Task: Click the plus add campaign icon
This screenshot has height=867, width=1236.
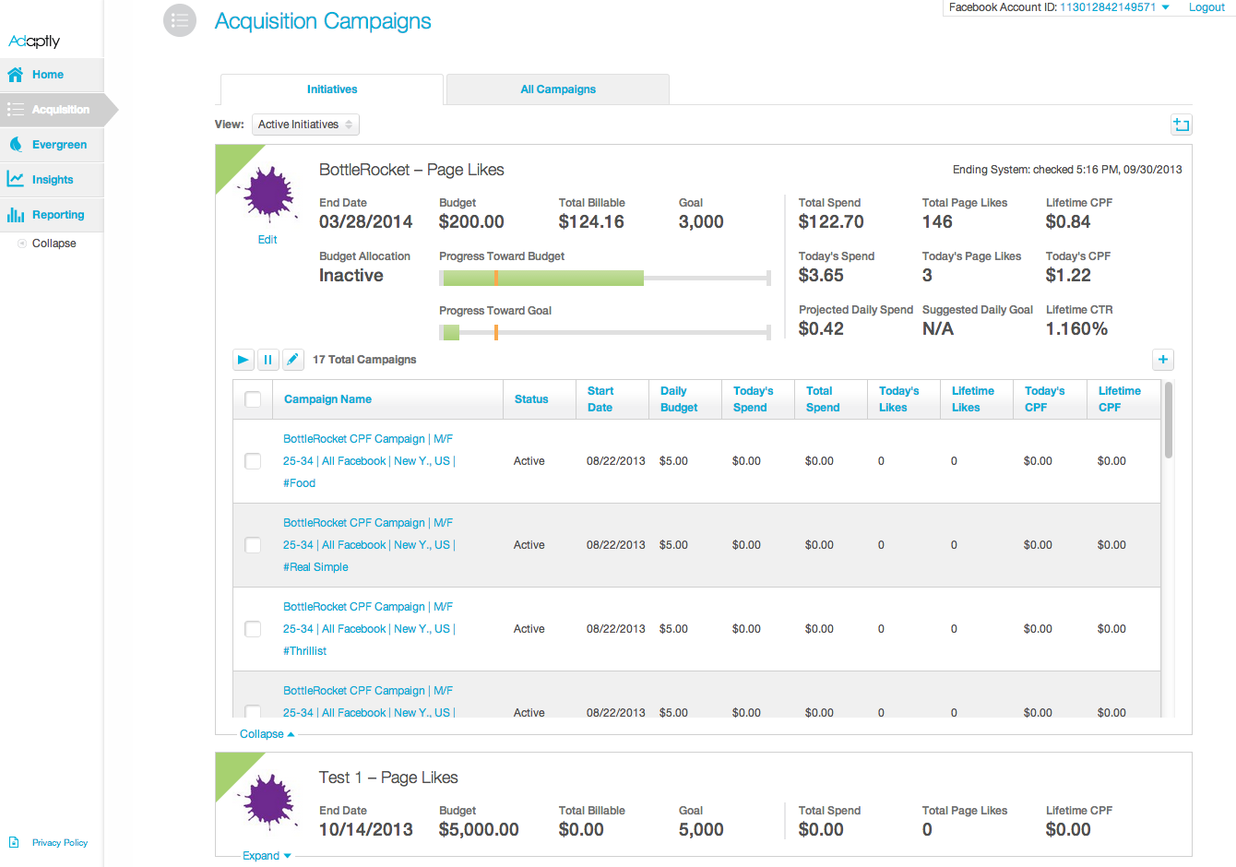Action: (x=1163, y=360)
